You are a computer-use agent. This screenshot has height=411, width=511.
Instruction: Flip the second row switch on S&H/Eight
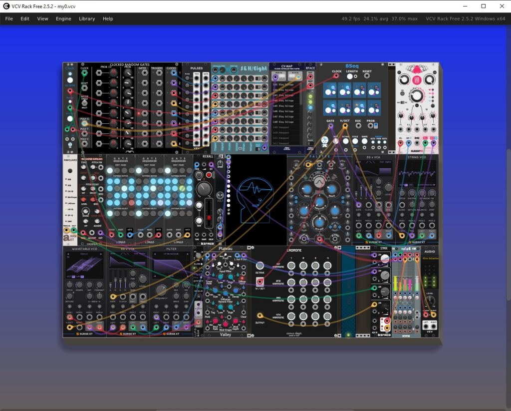258,87
